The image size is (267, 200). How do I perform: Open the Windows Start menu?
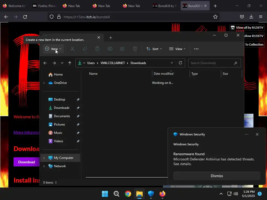(105, 194)
